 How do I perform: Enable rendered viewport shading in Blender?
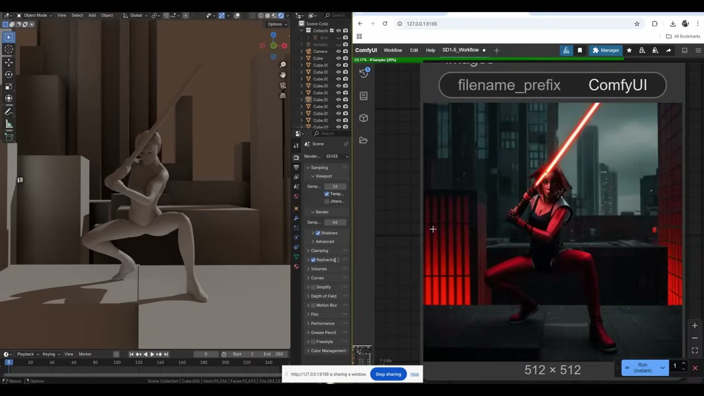pyautogui.click(x=281, y=15)
